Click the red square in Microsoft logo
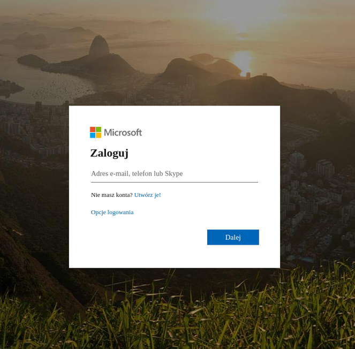The width and height of the screenshot is (355, 349). click(93, 130)
